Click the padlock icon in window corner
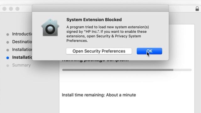Viewport: 201px width, 113px height. [197, 9]
